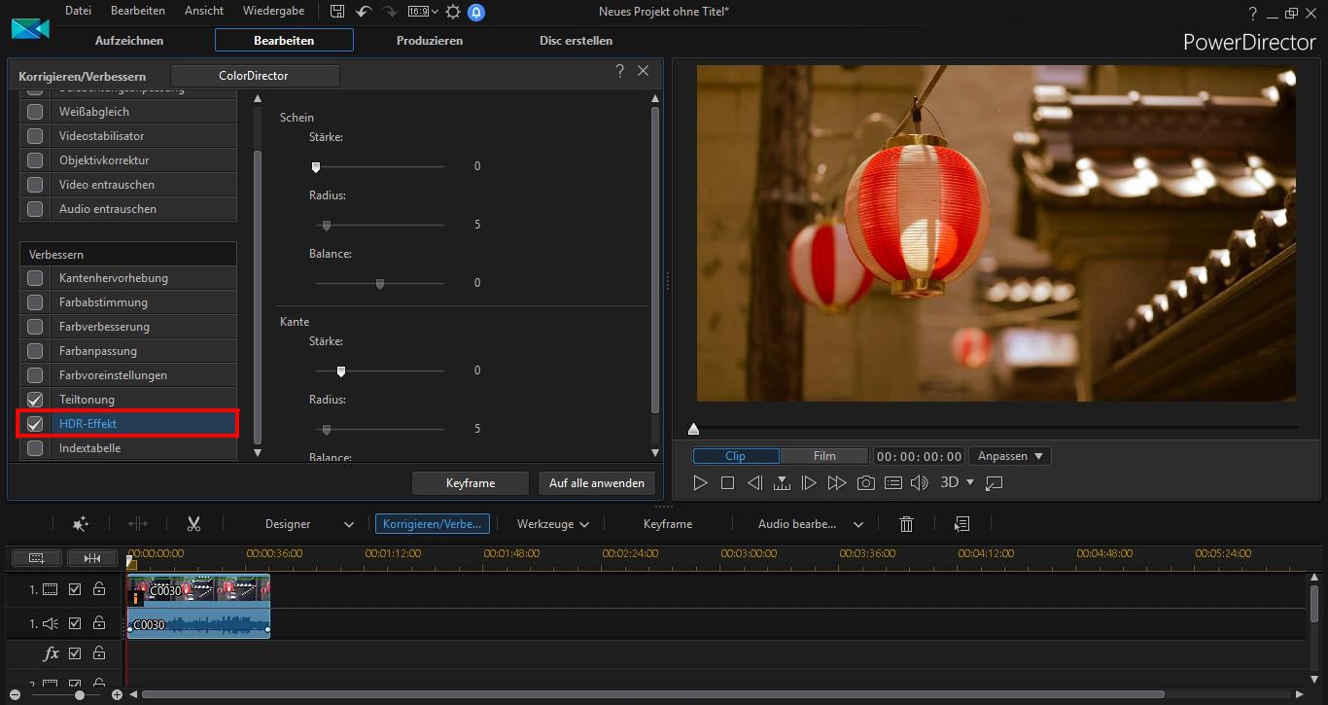Click the Schein Stärke slider
Screen dimensions: 1328x705
click(x=380, y=166)
